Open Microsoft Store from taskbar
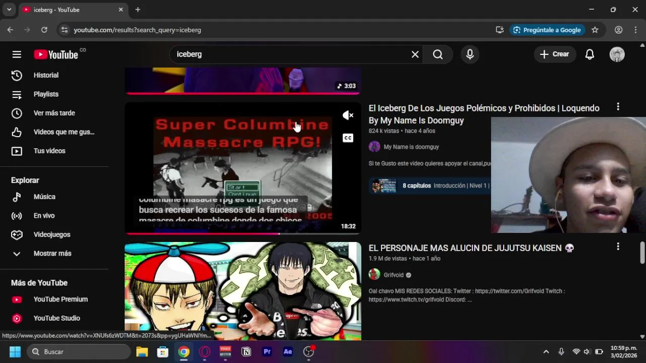This screenshot has height=363, width=646. click(x=163, y=352)
